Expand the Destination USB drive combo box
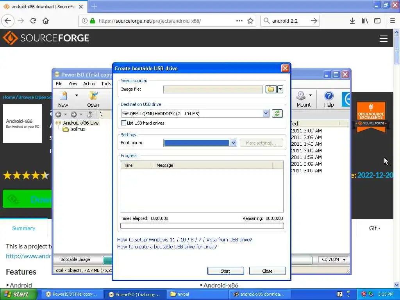The width and height of the screenshot is (400, 300). [x=266, y=113]
